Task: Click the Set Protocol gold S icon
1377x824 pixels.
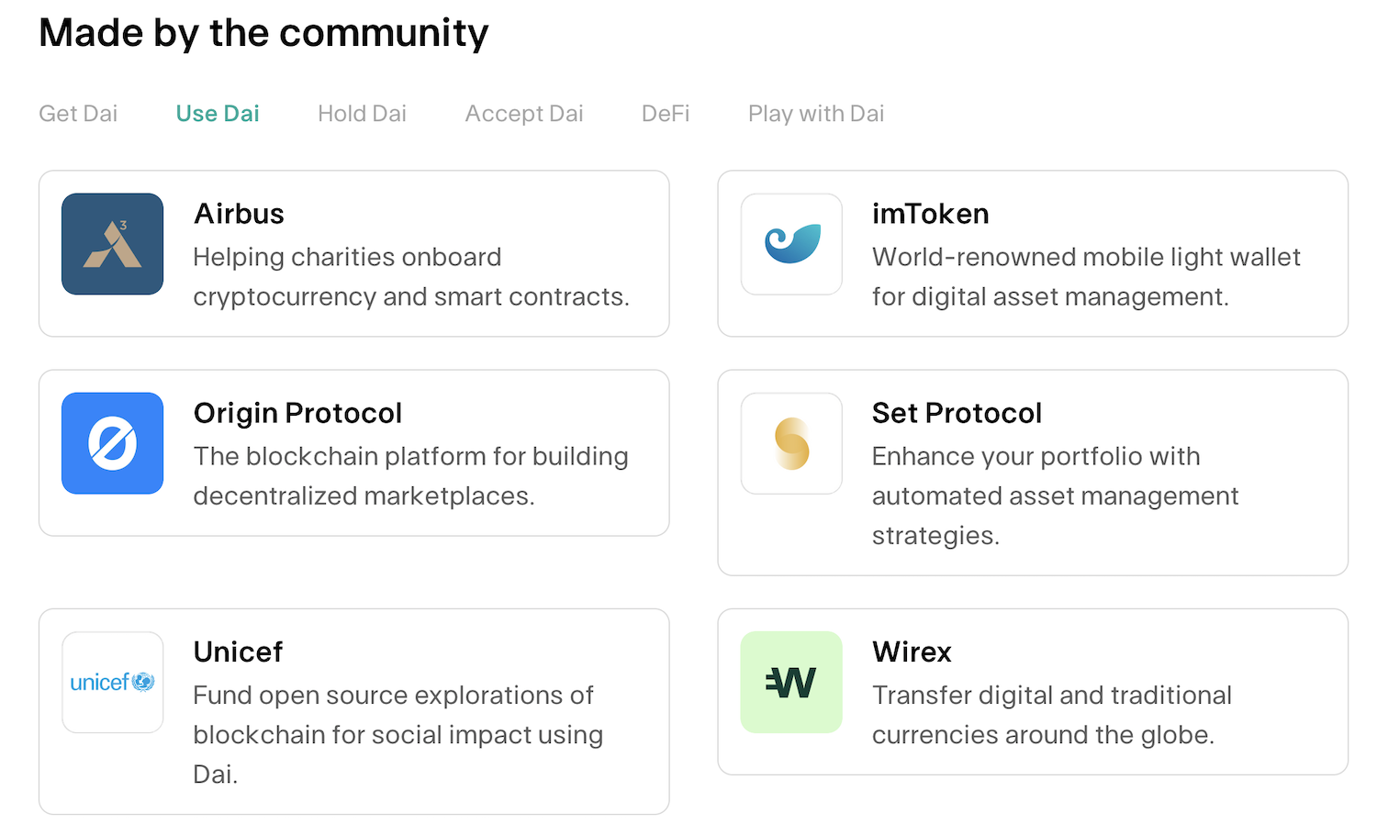Action: coord(791,443)
